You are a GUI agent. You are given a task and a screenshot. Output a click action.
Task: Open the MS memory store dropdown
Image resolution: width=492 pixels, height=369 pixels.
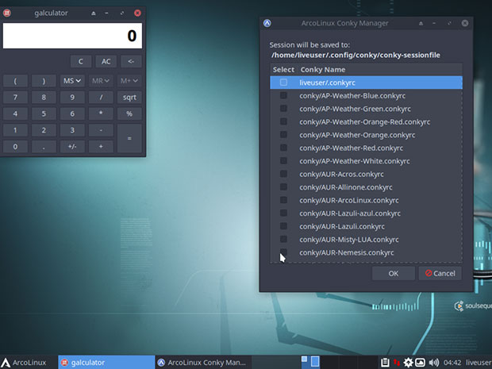pos(72,81)
